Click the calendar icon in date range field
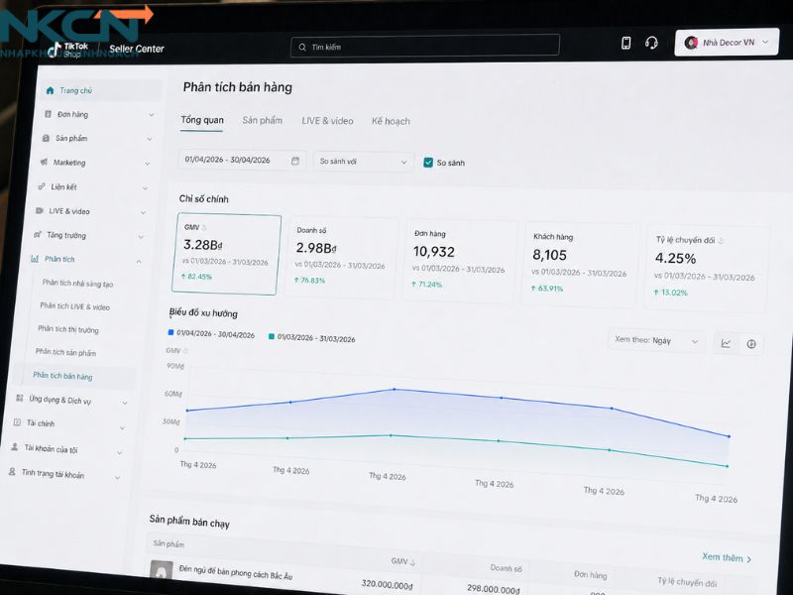 pyautogui.click(x=295, y=161)
